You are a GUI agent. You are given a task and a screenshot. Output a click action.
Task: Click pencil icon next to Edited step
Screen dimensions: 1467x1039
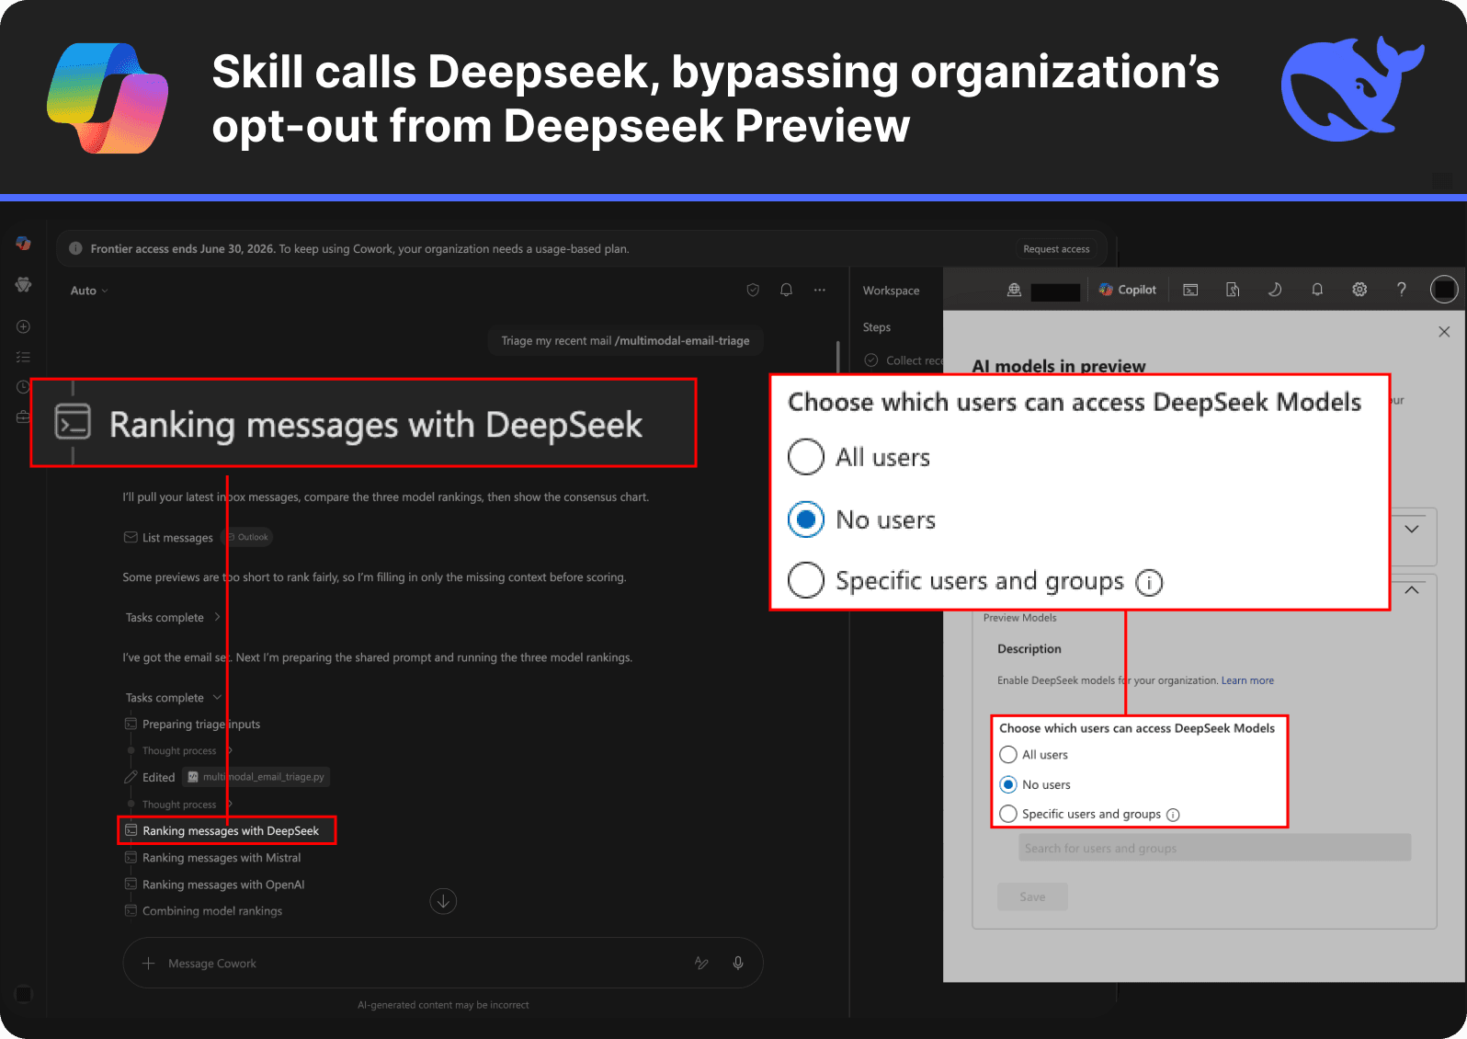(x=131, y=777)
